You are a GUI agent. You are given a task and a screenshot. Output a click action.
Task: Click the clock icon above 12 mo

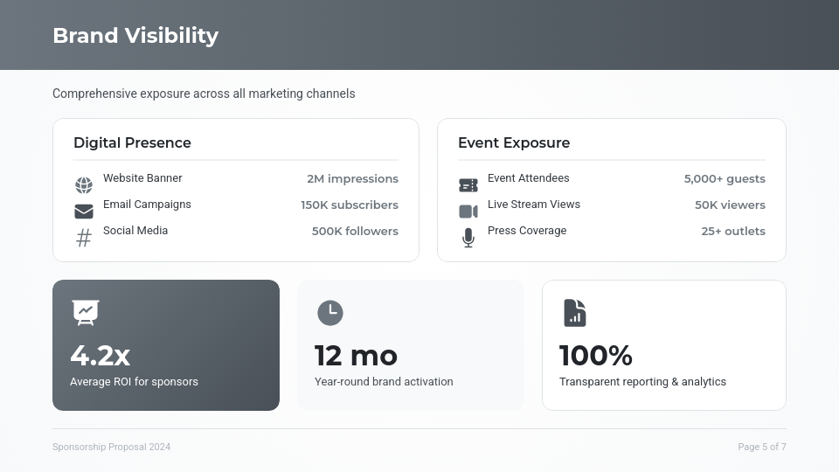click(329, 312)
